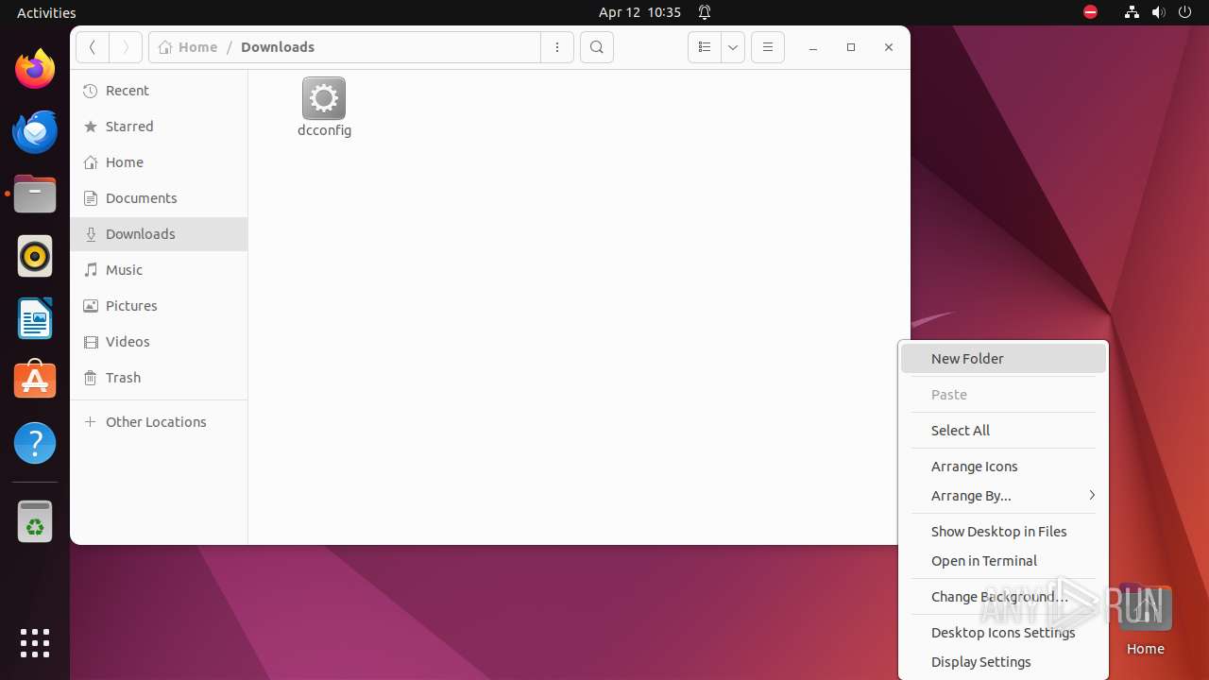The image size is (1209, 680).
Task: Choose Show Desktop in Files
Action: point(1003,532)
